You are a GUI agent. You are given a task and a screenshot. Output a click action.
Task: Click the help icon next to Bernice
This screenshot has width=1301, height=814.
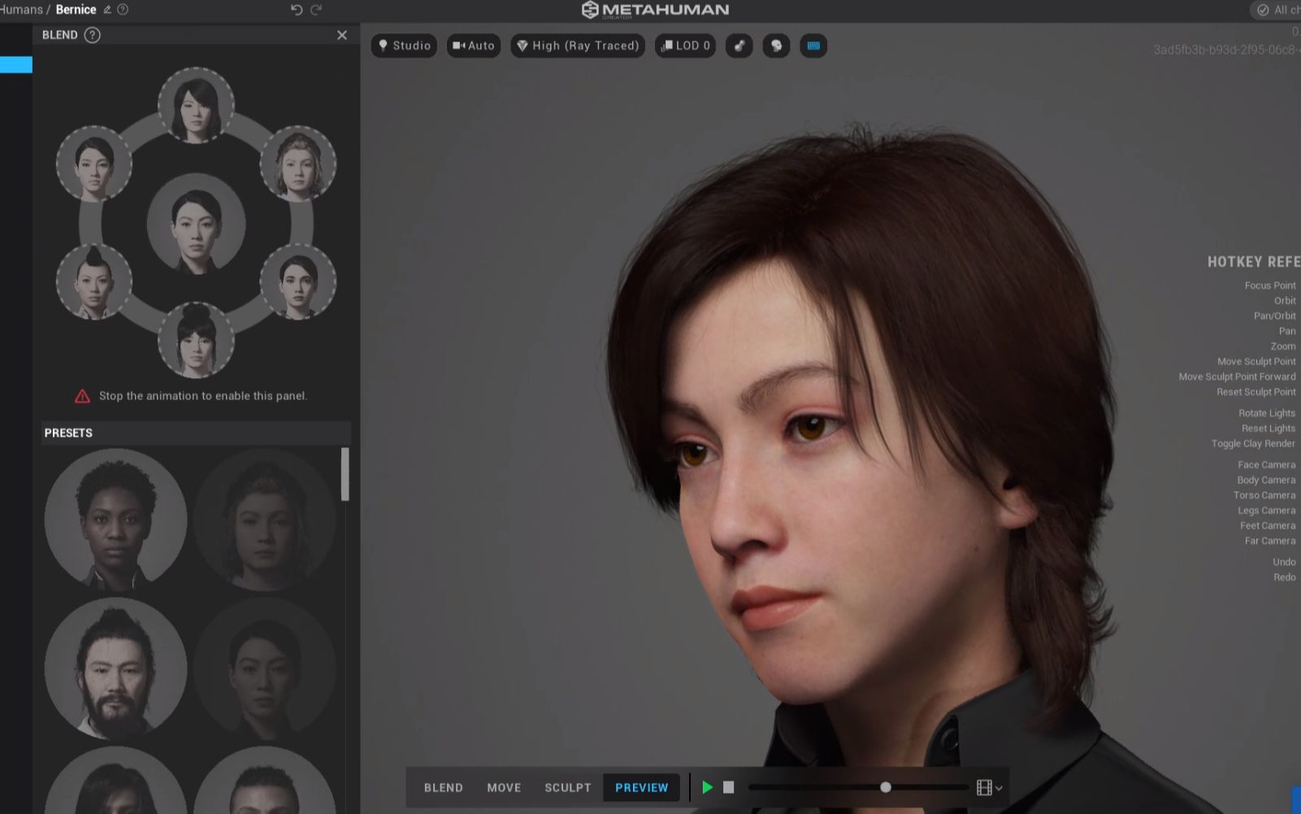124,10
